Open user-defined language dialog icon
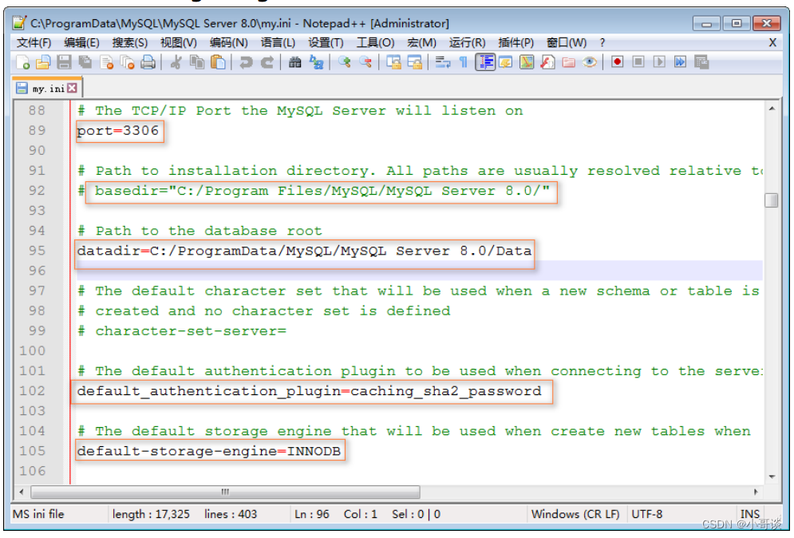 [x=505, y=62]
